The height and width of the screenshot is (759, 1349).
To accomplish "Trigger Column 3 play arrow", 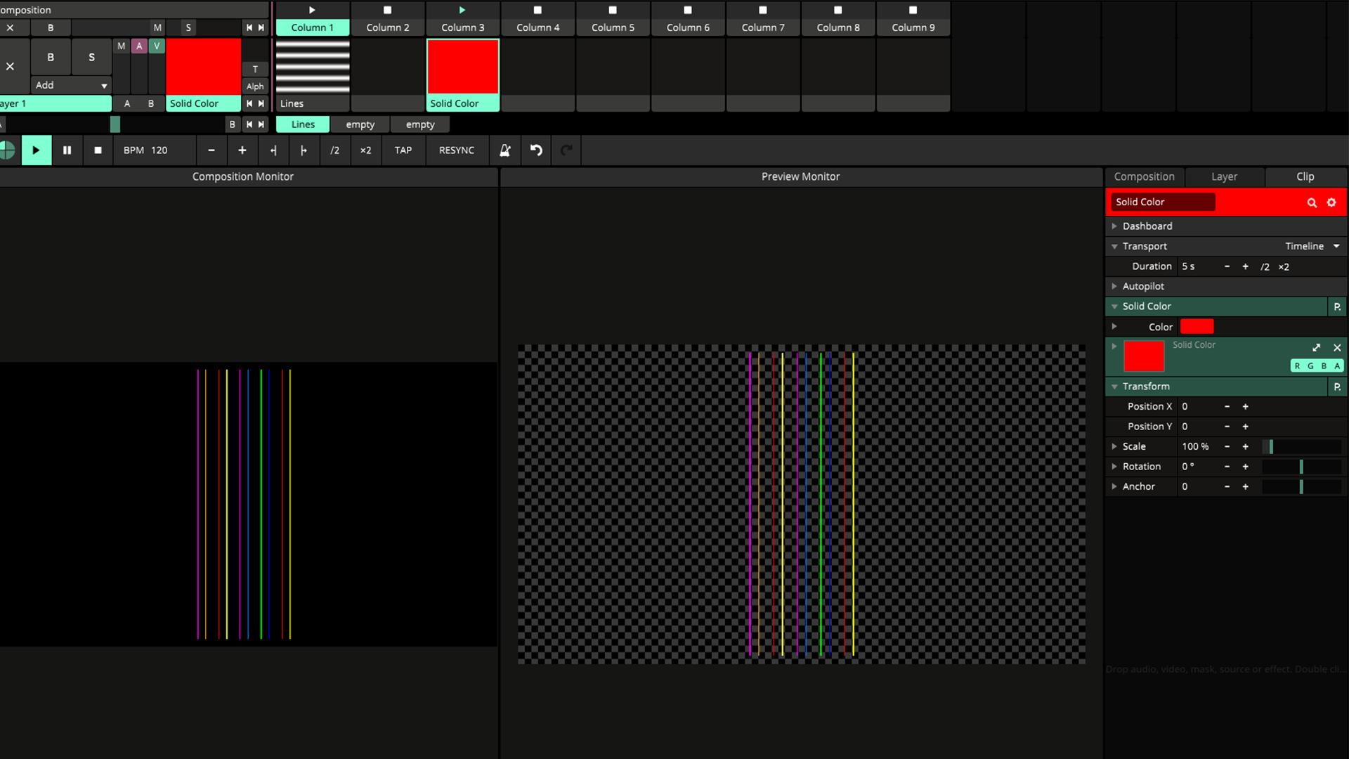I will coord(462,11).
